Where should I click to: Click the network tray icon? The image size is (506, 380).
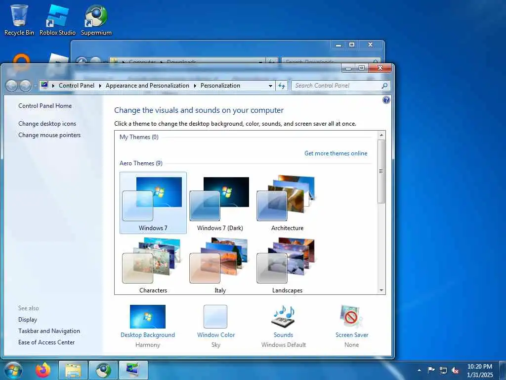click(x=443, y=370)
